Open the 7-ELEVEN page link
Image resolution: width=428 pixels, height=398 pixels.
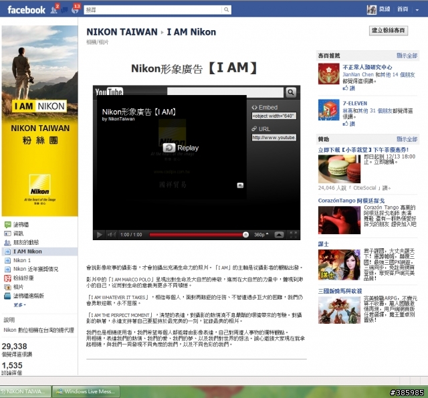[x=355, y=103]
